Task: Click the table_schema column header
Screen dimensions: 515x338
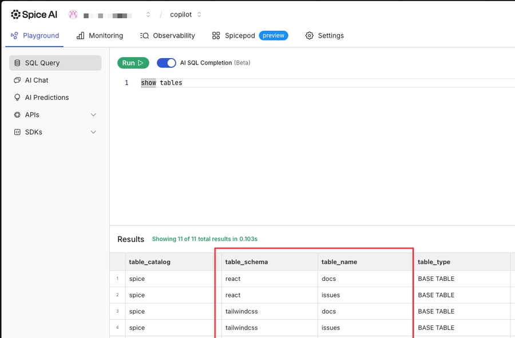Action: 247,262
